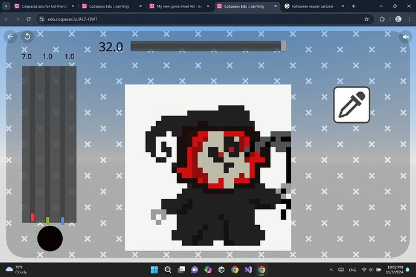Click the CoSpaces back arrow button
The height and width of the screenshot is (277, 416).
tap(11, 37)
